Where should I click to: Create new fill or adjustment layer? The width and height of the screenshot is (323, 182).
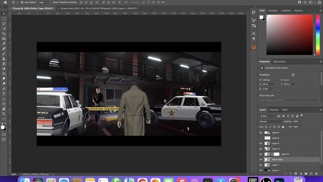pos(301,173)
